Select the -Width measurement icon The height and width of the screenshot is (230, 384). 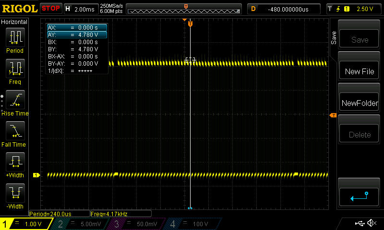coord(15,193)
